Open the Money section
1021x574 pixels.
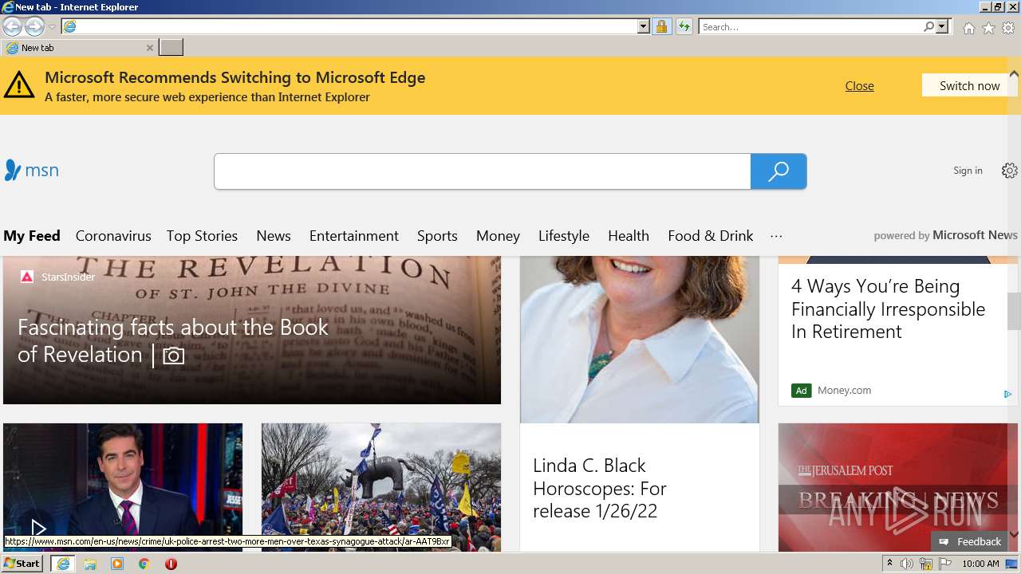[x=498, y=236]
